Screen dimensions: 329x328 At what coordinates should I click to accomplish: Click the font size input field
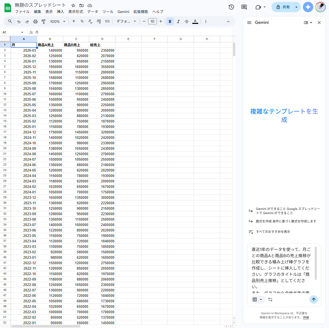[x=152, y=22]
